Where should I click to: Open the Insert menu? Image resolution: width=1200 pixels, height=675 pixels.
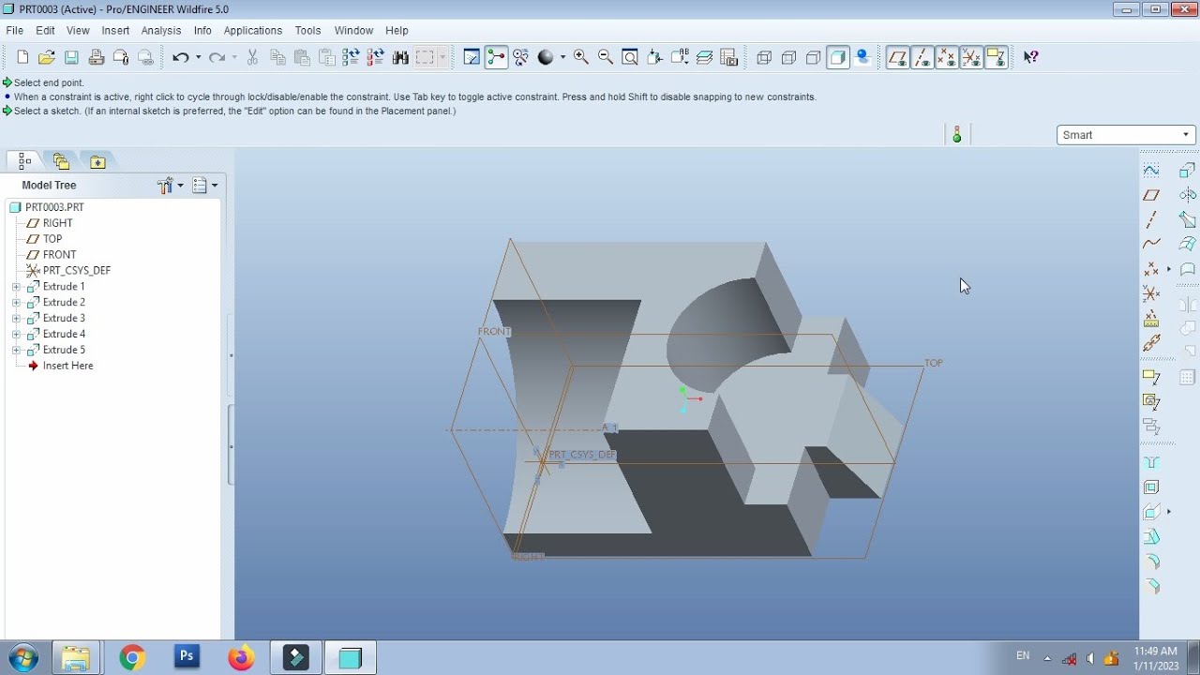click(x=115, y=31)
